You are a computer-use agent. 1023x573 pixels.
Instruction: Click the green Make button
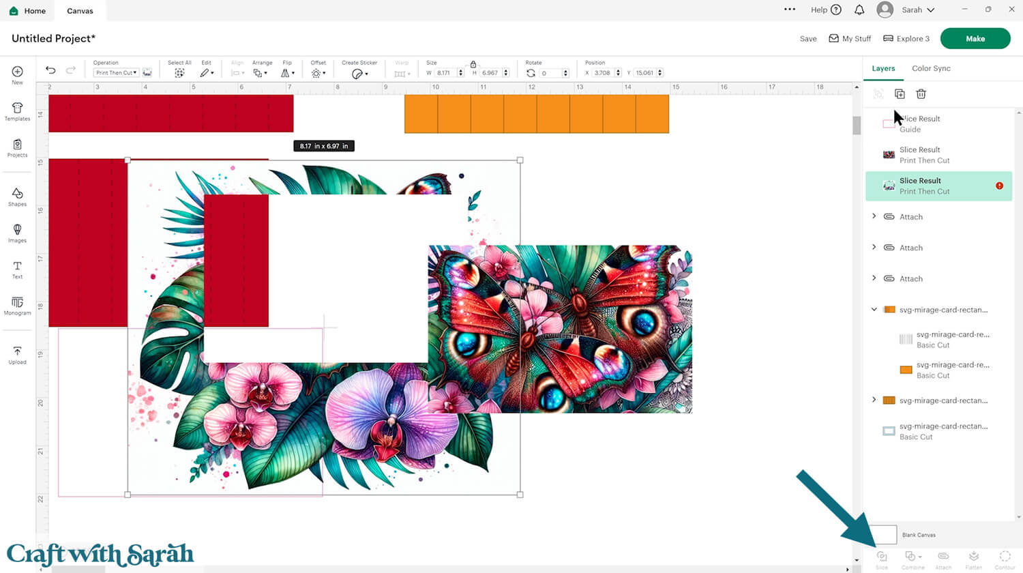(x=975, y=39)
